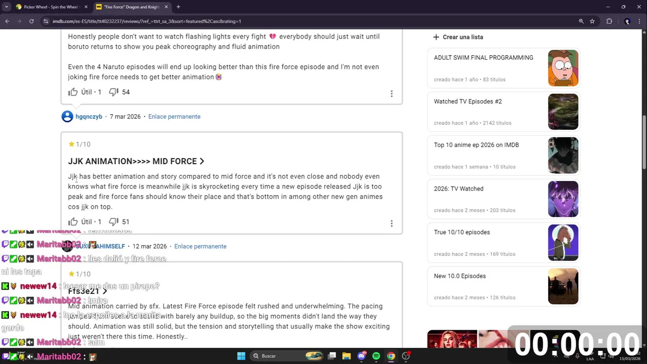Image resolution: width=647 pixels, height=364 pixels.
Task: Open Top 10 anime ep 2026 on IMDB list
Action: coord(476,145)
